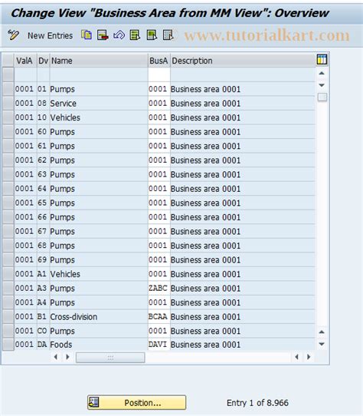Select row selector for 10 Vehicles

pyautogui.click(x=8, y=117)
